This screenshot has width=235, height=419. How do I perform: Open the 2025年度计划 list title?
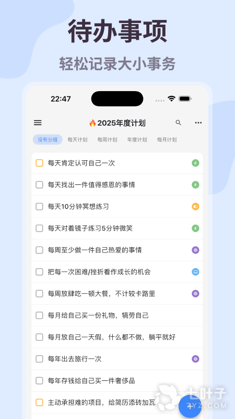click(x=117, y=123)
